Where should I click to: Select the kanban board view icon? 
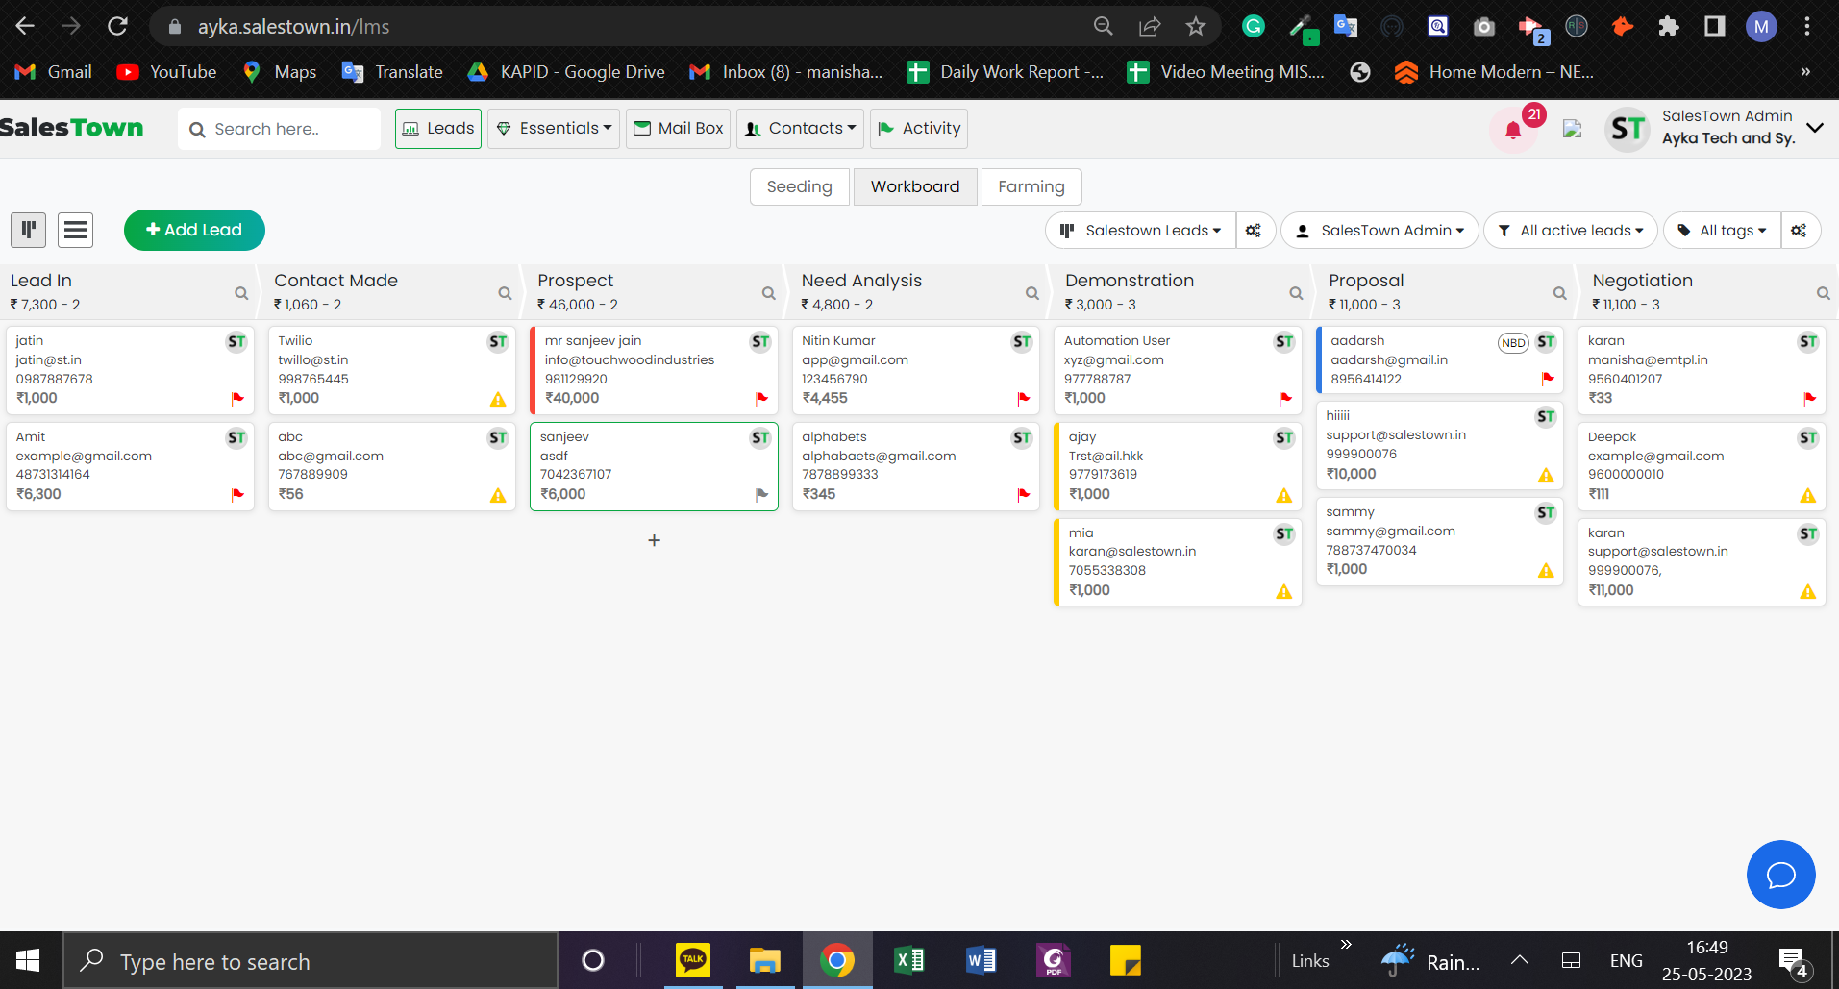(x=28, y=230)
